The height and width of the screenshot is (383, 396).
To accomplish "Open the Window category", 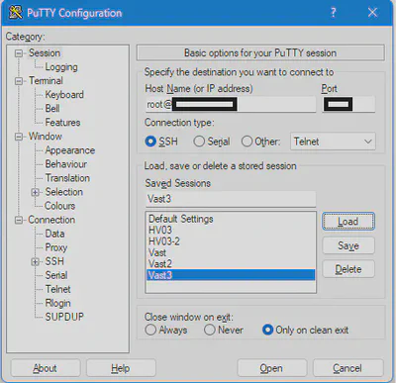I will [46, 137].
